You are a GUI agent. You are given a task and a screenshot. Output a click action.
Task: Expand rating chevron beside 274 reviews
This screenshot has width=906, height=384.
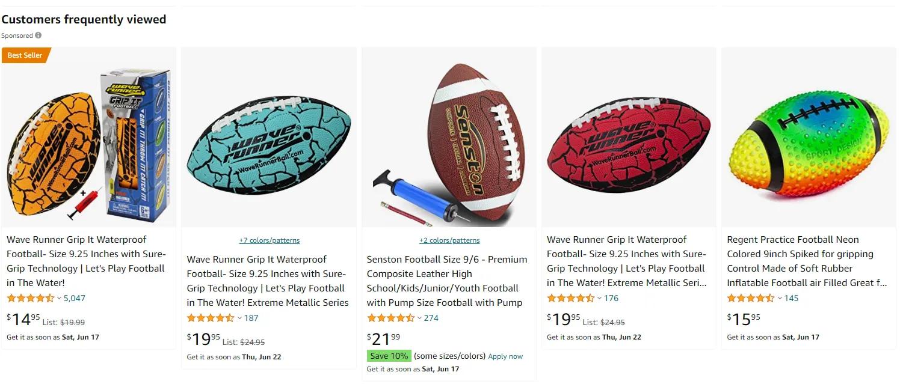(419, 318)
